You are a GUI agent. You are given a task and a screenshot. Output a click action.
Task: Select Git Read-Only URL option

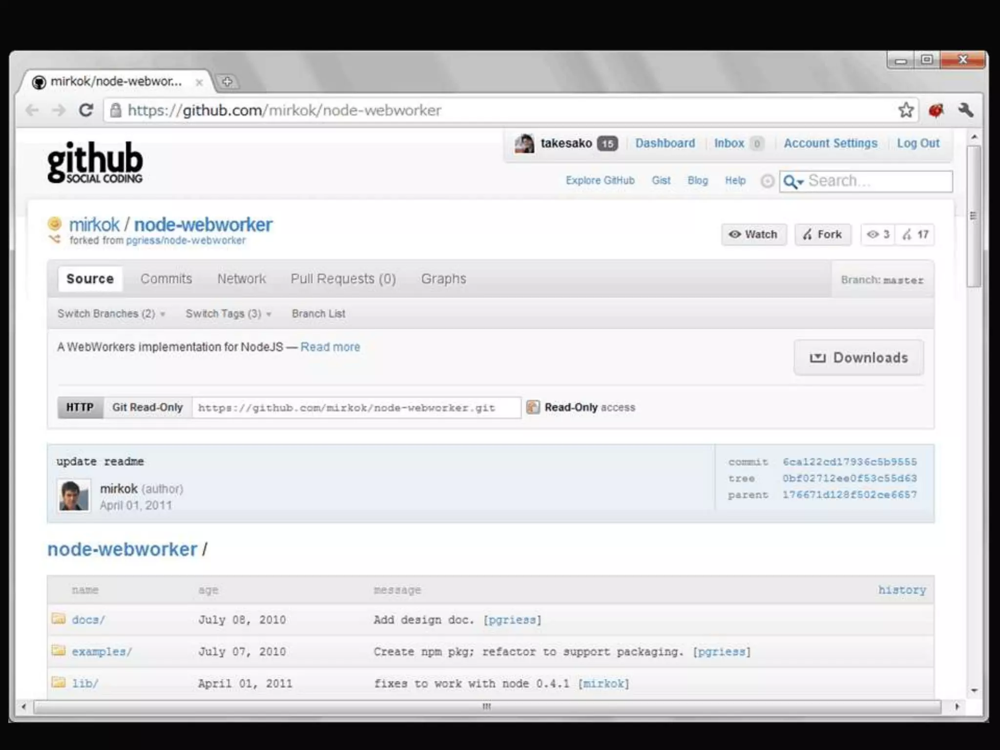tap(147, 407)
